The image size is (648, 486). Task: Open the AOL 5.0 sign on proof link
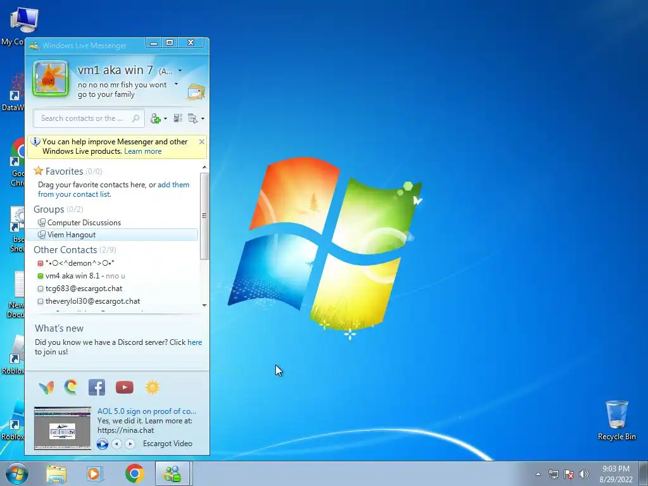pos(147,411)
